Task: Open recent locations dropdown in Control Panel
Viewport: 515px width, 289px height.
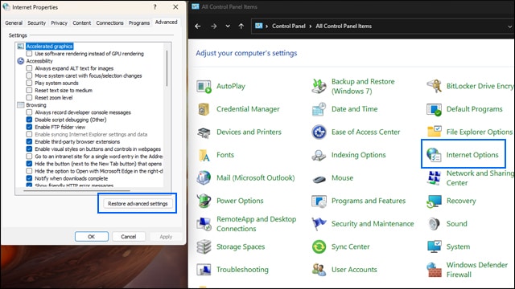Action: coord(228,26)
